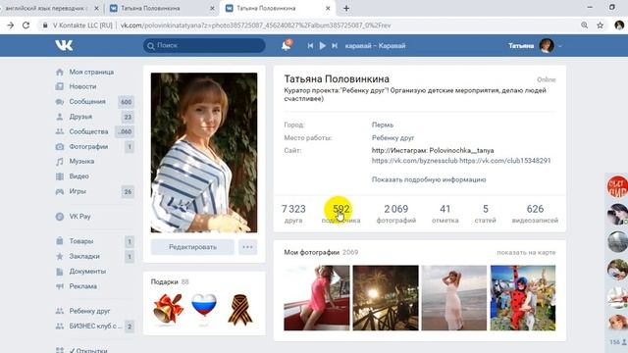The image size is (628, 353).
Task: Click the vk.com URL in the address bar
Action: (x=255, y=25)
